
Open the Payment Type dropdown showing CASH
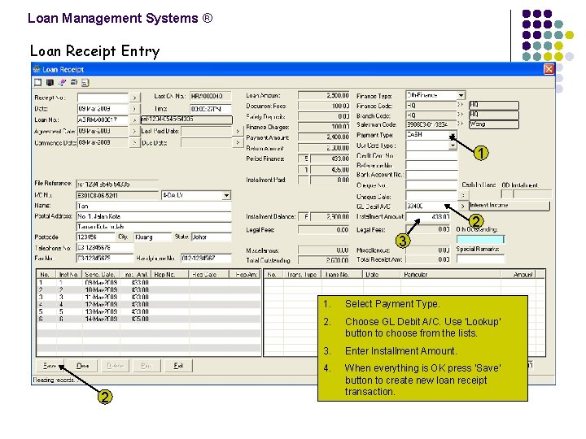click(x=453, y=135)
